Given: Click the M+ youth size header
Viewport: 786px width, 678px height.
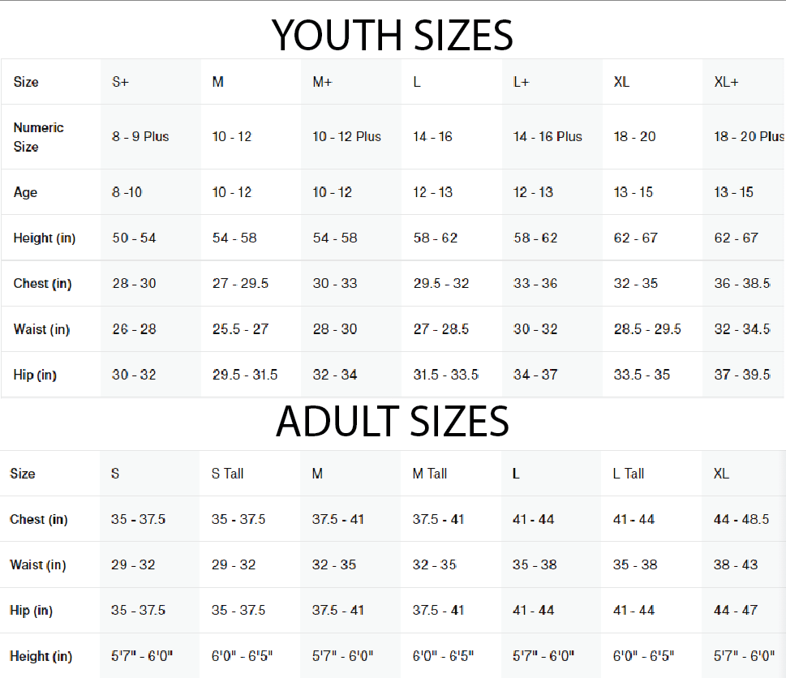Looking at the screenshot, I should tap(323, 82).
